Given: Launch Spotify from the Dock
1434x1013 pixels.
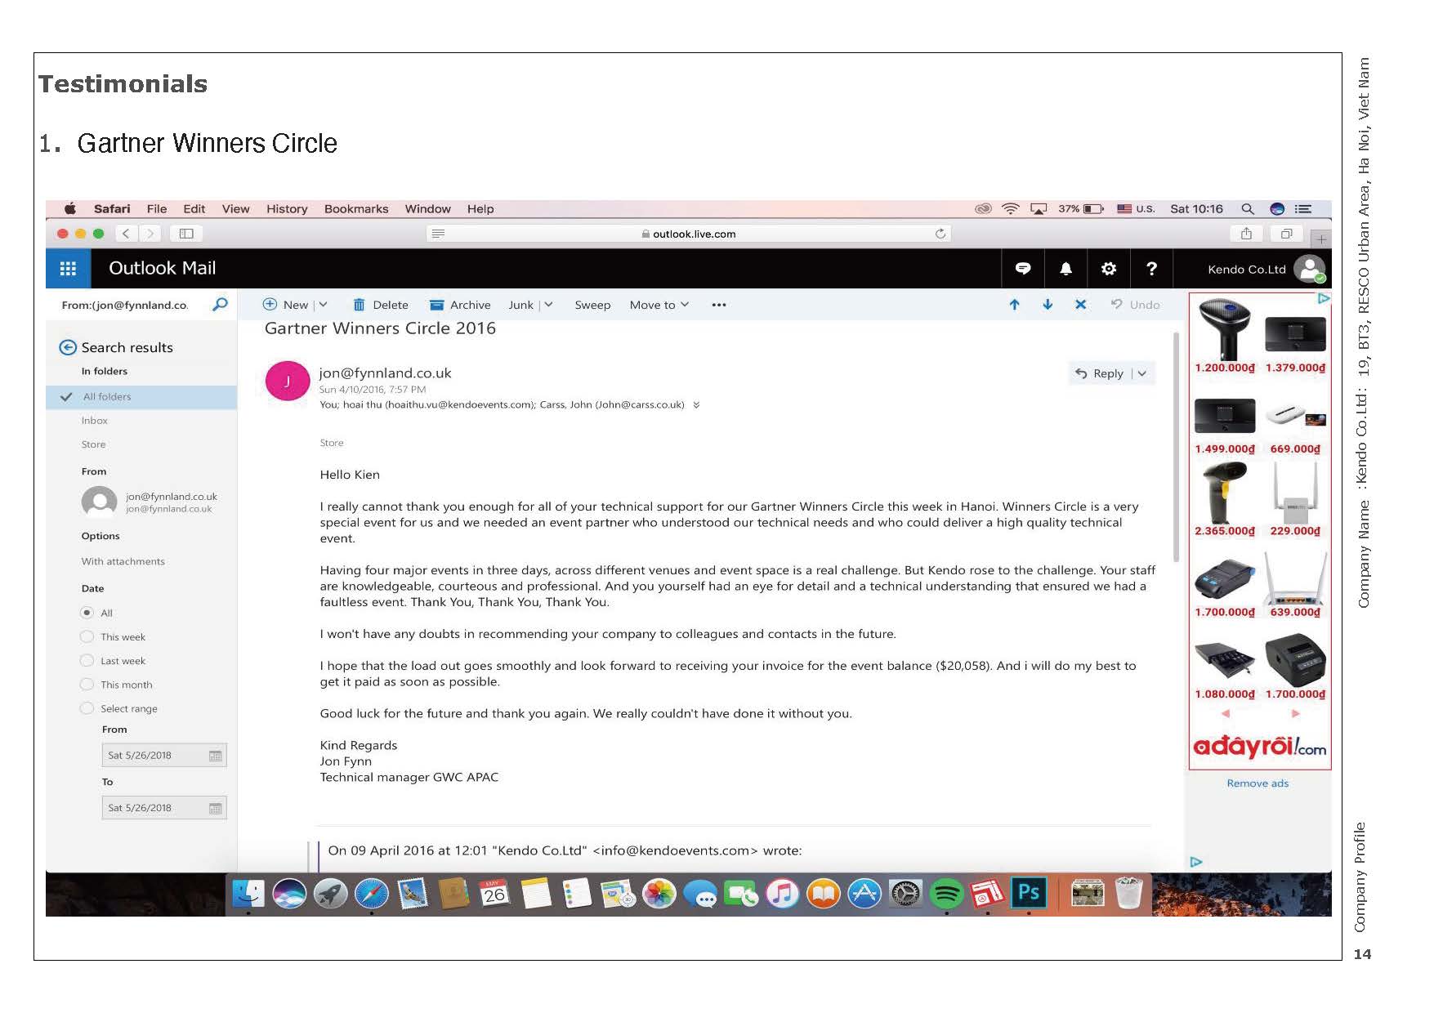Looking at the screenshot, I should [946, 895].
